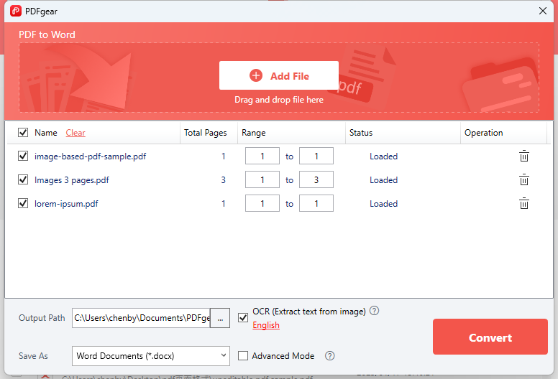Select the file name Images 3 pages.pdf

click(71, 180)
